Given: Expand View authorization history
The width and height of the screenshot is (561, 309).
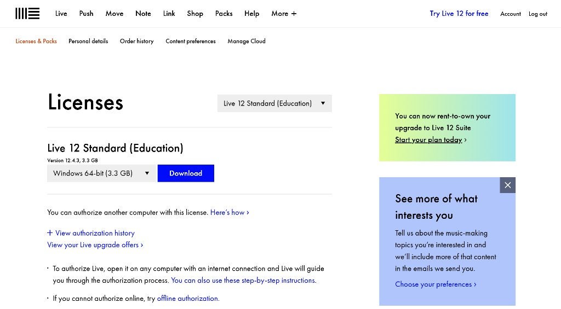Looking at the screenshot, I should (91, 233).
